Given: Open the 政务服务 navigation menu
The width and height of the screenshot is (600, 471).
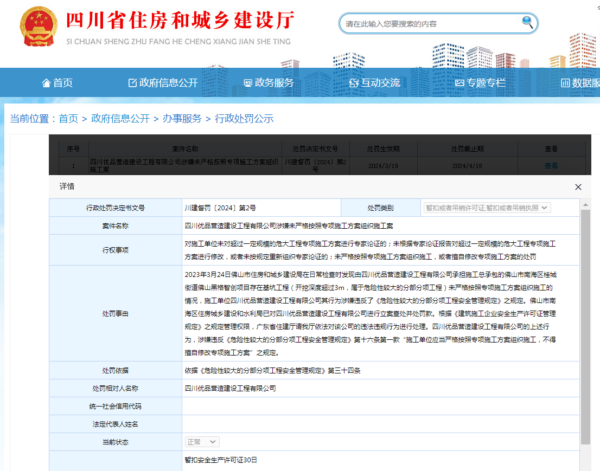Looking at the screenshot, I should [x=269, y=83].
